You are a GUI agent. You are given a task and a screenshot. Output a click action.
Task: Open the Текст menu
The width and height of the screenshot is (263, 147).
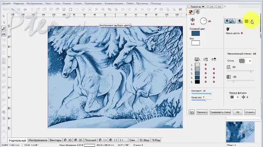[x=48, y=3]
